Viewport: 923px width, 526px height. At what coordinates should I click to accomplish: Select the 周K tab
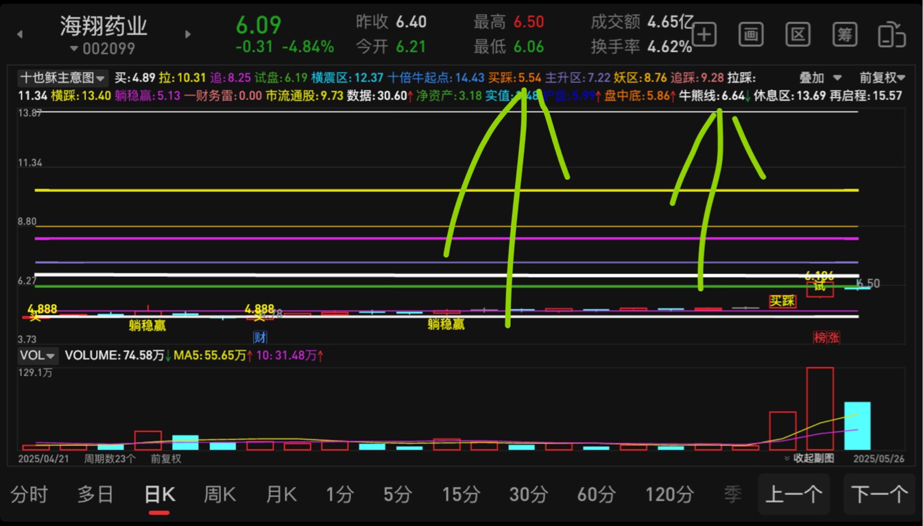point(220,494)
